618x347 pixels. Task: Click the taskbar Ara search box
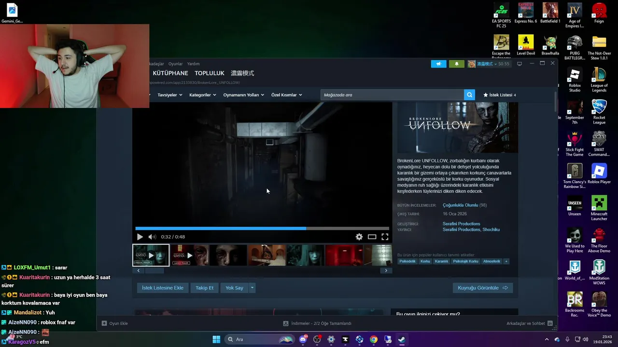[260, 339]
